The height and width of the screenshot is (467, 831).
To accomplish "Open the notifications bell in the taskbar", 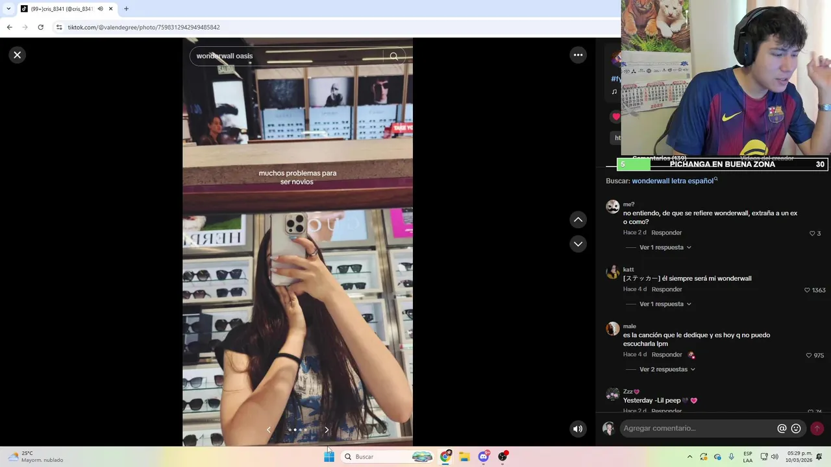I will pyautogui.click(x=819, y=457).
